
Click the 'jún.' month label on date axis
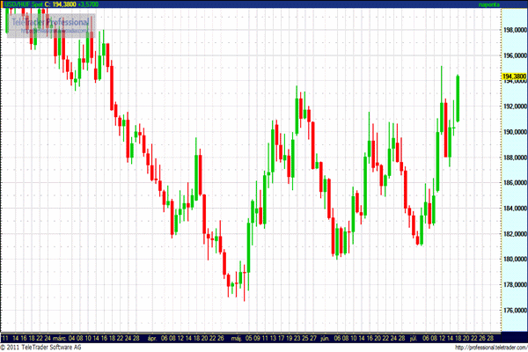(x=325, y=338)
